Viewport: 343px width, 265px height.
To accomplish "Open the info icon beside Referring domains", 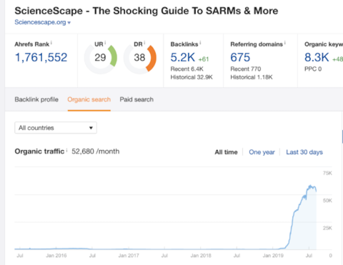I will point(285,43).
